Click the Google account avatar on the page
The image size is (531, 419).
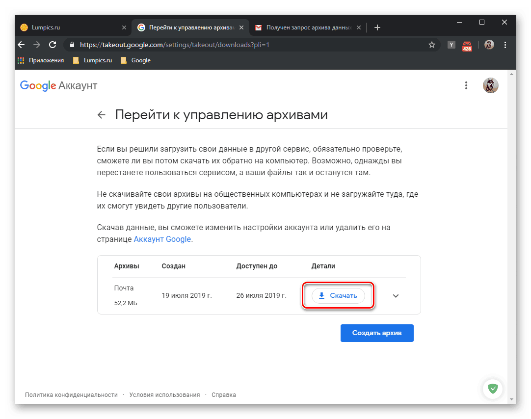coord(490,85)
